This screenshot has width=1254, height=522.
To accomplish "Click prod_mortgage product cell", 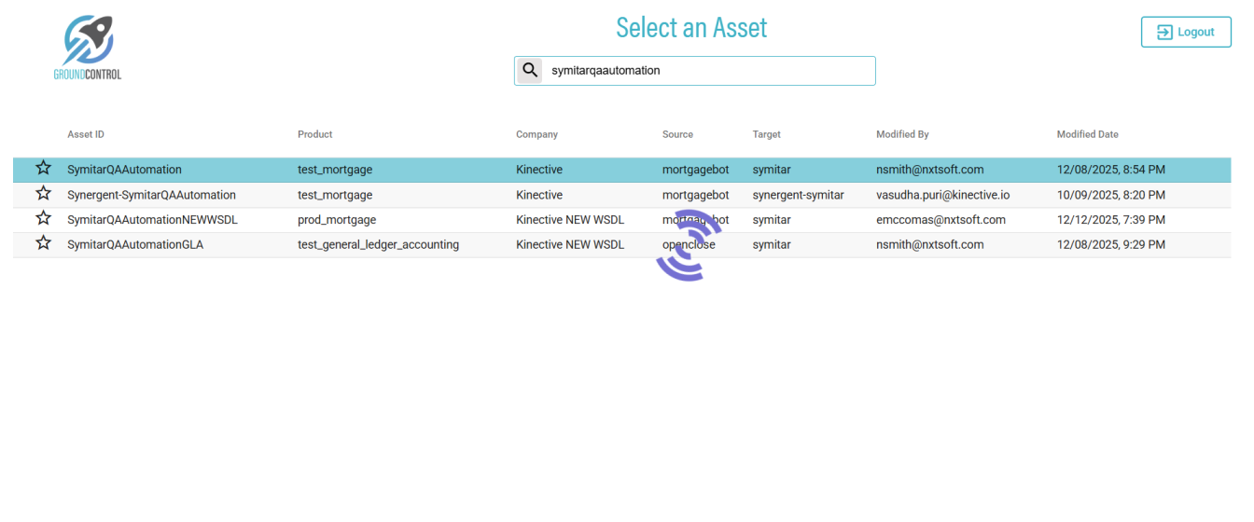I will tap(337, 220).
